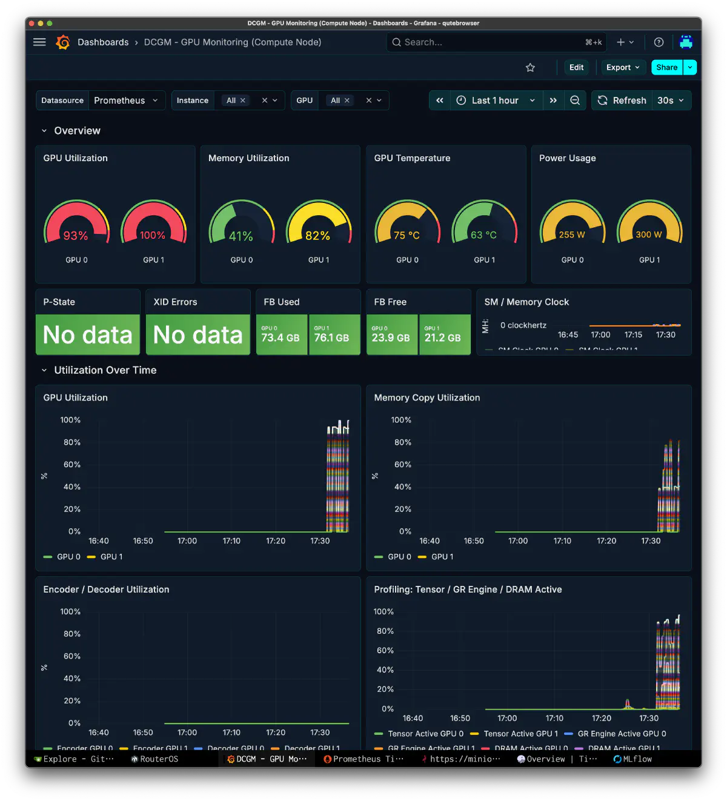Expand the Instance variable dropdown chevron
This screenshot has height=801, width=727.
275,101
